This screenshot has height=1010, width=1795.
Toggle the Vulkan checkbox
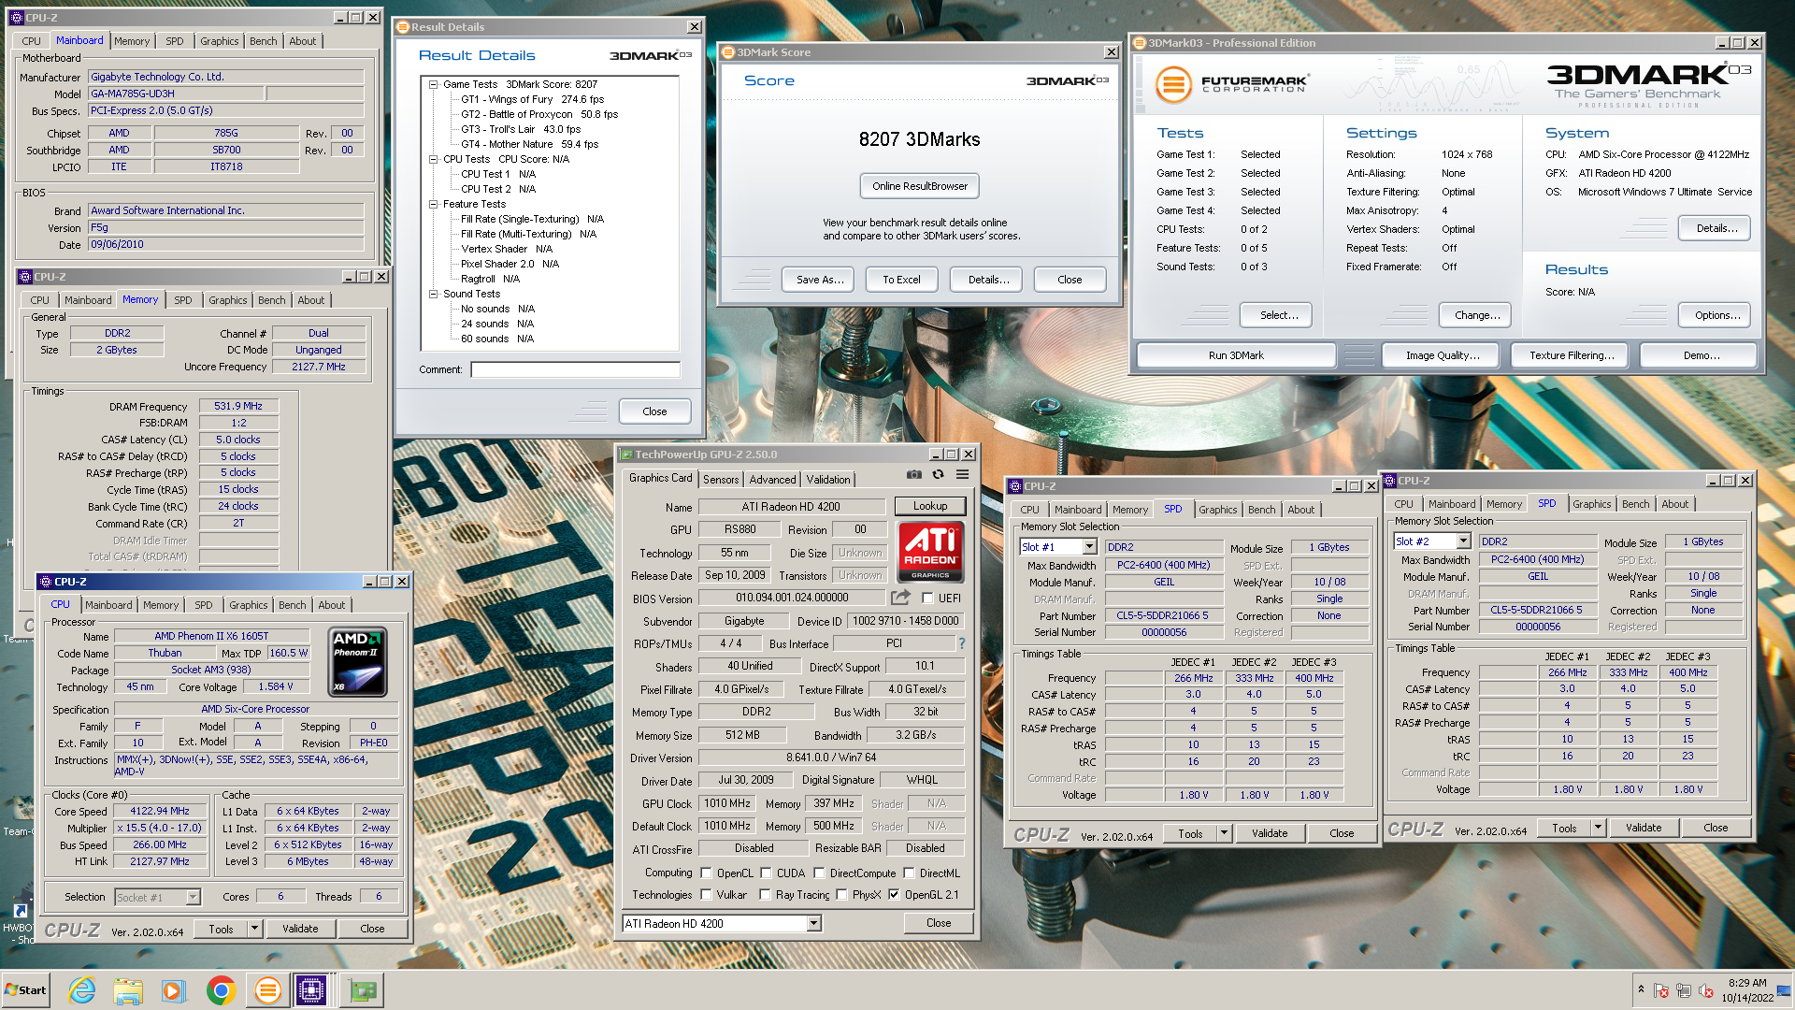coord(706,895)
